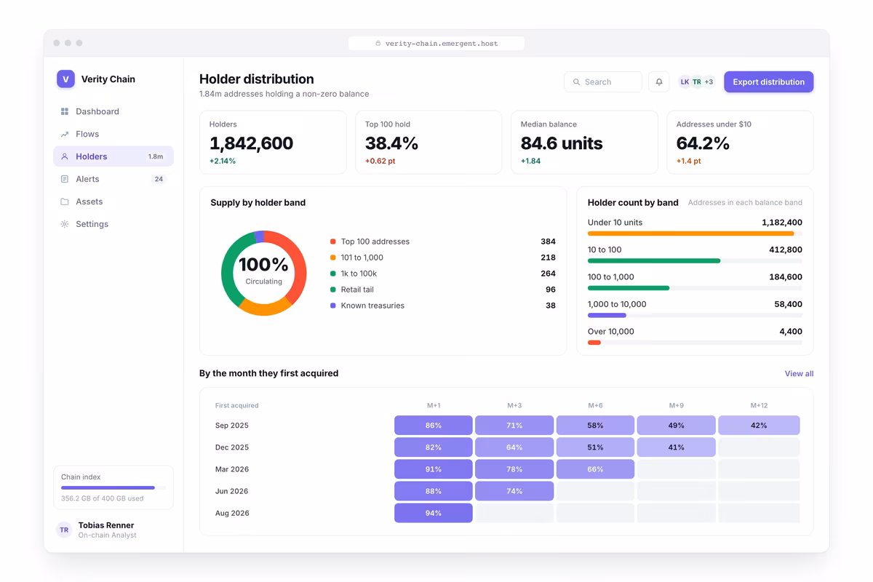Click the +3 collaborators badge
The width and height of the screenshot is (873, 582).
709,82
